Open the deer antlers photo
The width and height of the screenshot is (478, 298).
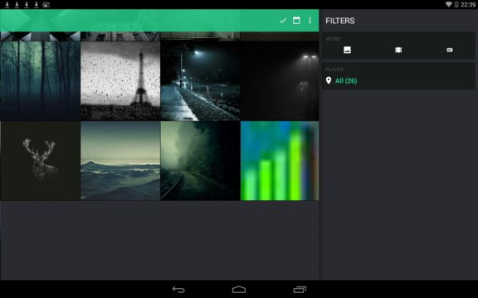pyautogui.click(x=40, y=161)
